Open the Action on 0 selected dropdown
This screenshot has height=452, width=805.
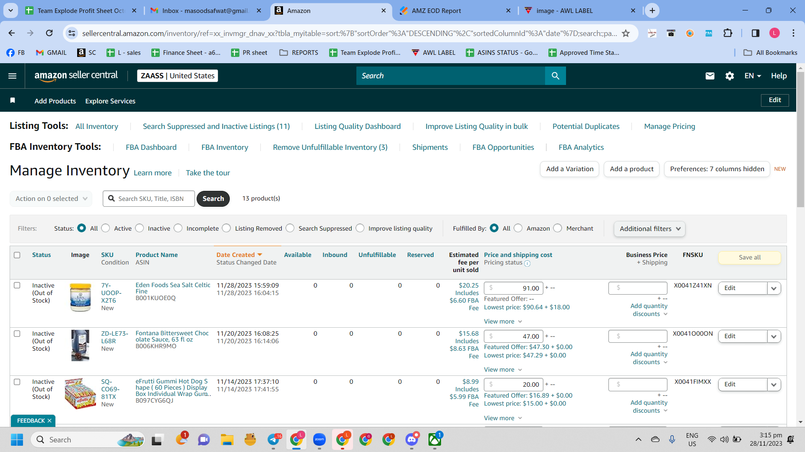pyautogui.click(x=51, y=199)
